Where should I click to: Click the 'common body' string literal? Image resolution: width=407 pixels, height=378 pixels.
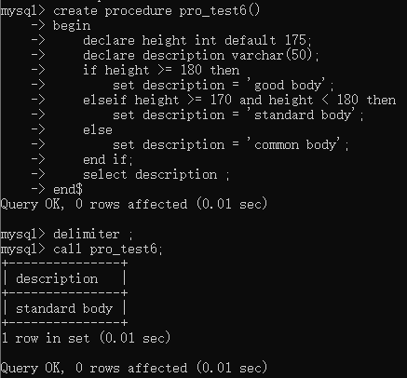coord(293,144)
